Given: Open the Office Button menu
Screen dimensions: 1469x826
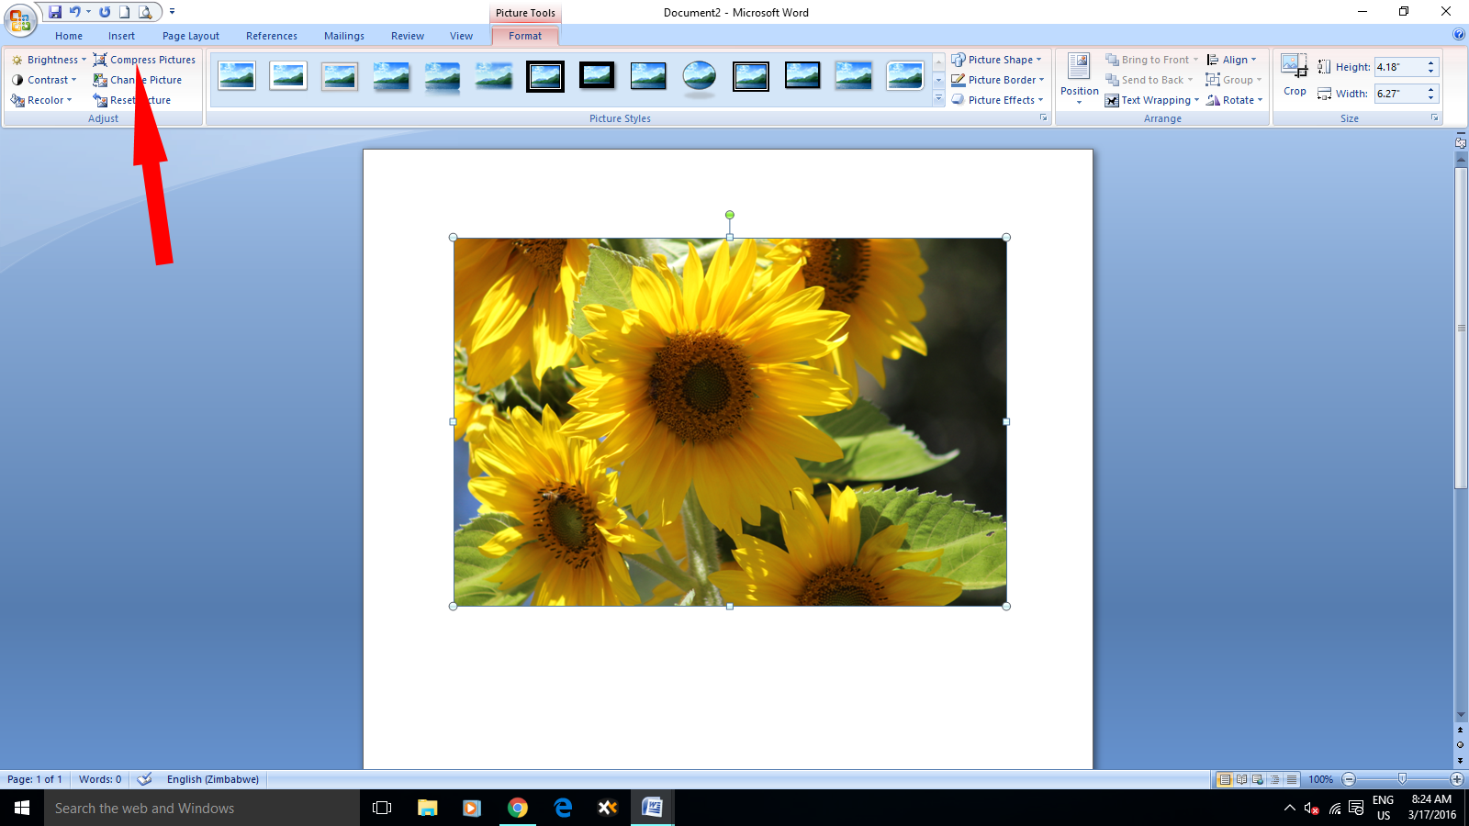Looking at the screenshot, I should click(19, 19).
